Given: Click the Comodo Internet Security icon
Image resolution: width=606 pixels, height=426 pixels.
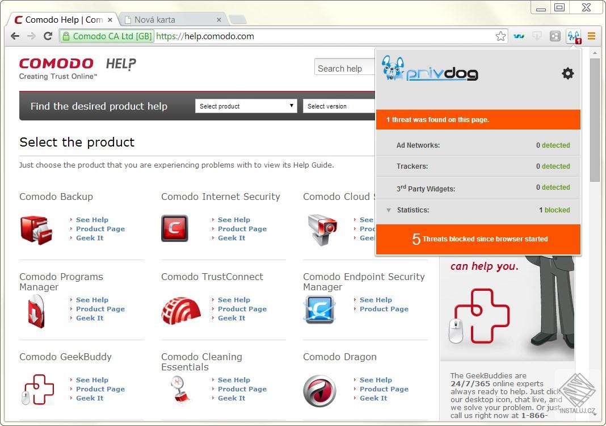Looking at the screenshot, I should [x=175, y=228].
